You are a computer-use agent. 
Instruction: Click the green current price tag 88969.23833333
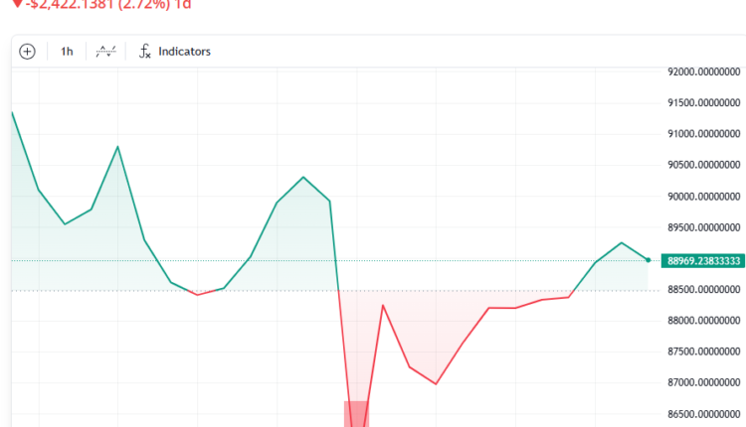click(x=704, y=261)
